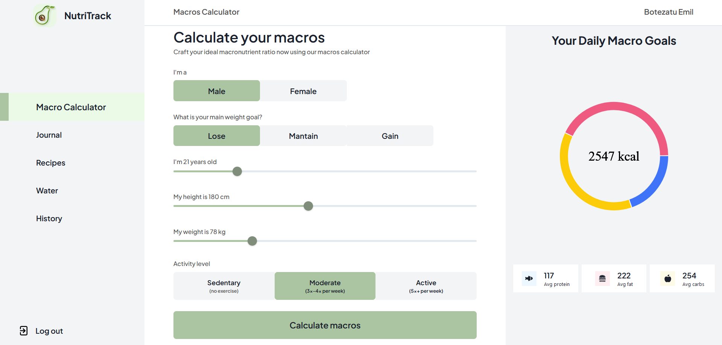Open the Recipes section
The image size is (722, 345).
click(50, 163)
